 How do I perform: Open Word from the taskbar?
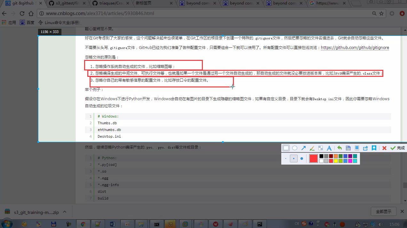113,224
